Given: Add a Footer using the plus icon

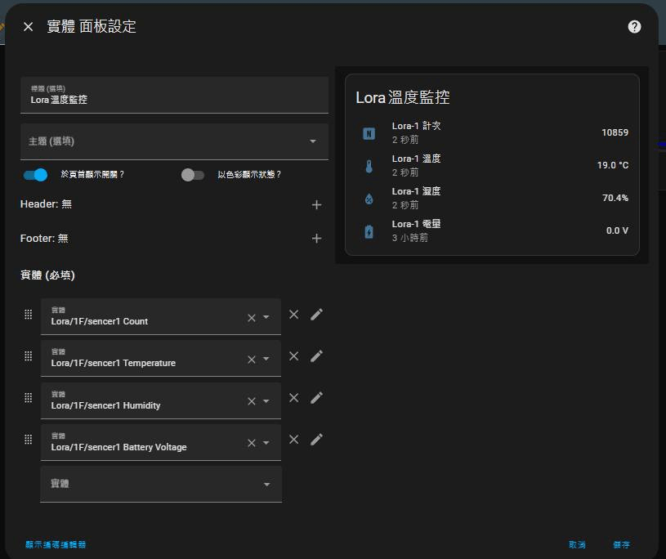Looking at the screenshot, I should coord(317,239).
